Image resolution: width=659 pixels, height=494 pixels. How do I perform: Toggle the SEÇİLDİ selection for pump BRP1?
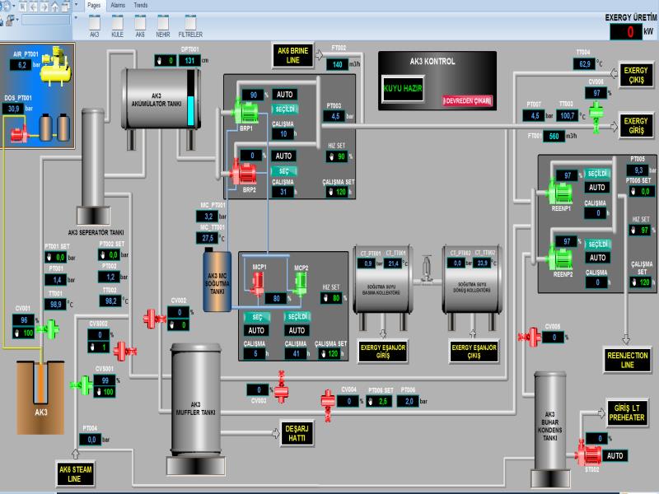284,110
